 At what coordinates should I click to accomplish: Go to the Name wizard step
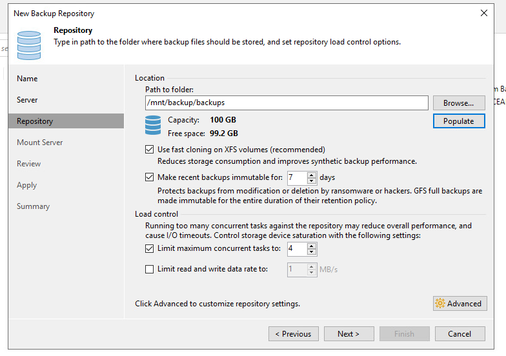coord(27,79)
